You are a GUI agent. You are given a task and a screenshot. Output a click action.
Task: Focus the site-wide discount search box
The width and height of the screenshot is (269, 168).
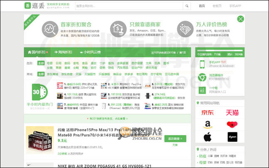pyautogui.click(x=129, y=6)
